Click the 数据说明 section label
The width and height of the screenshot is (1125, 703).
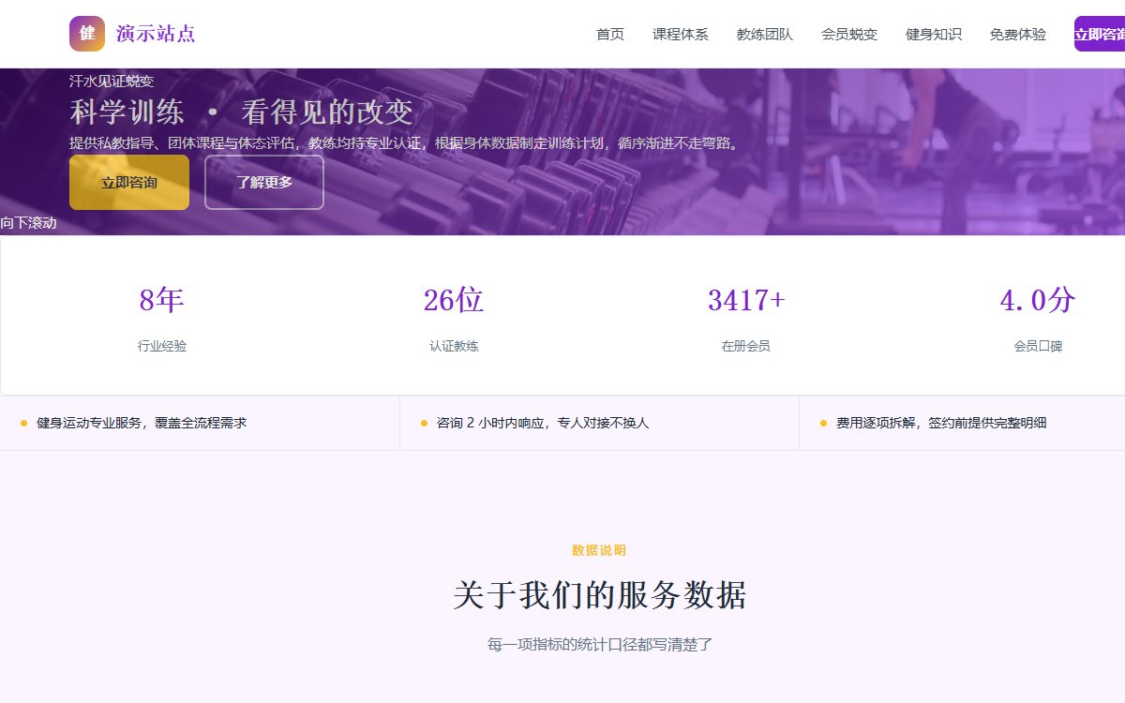599,550
